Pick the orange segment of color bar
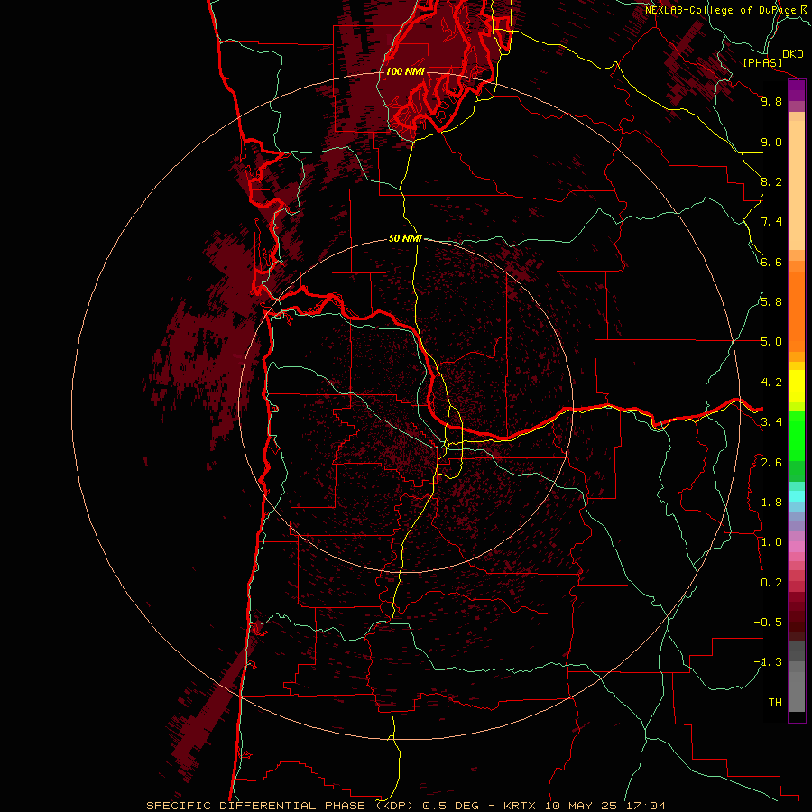 tap(797, 312)
